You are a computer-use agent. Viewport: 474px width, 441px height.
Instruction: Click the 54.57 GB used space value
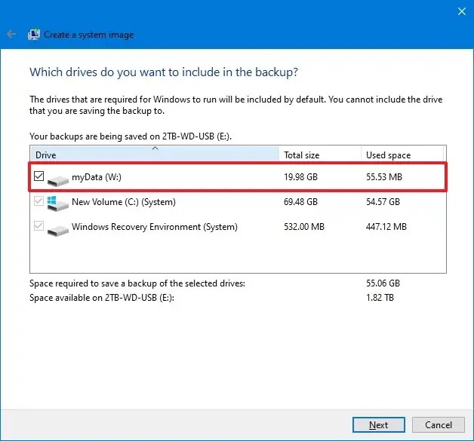click(383, 201)
